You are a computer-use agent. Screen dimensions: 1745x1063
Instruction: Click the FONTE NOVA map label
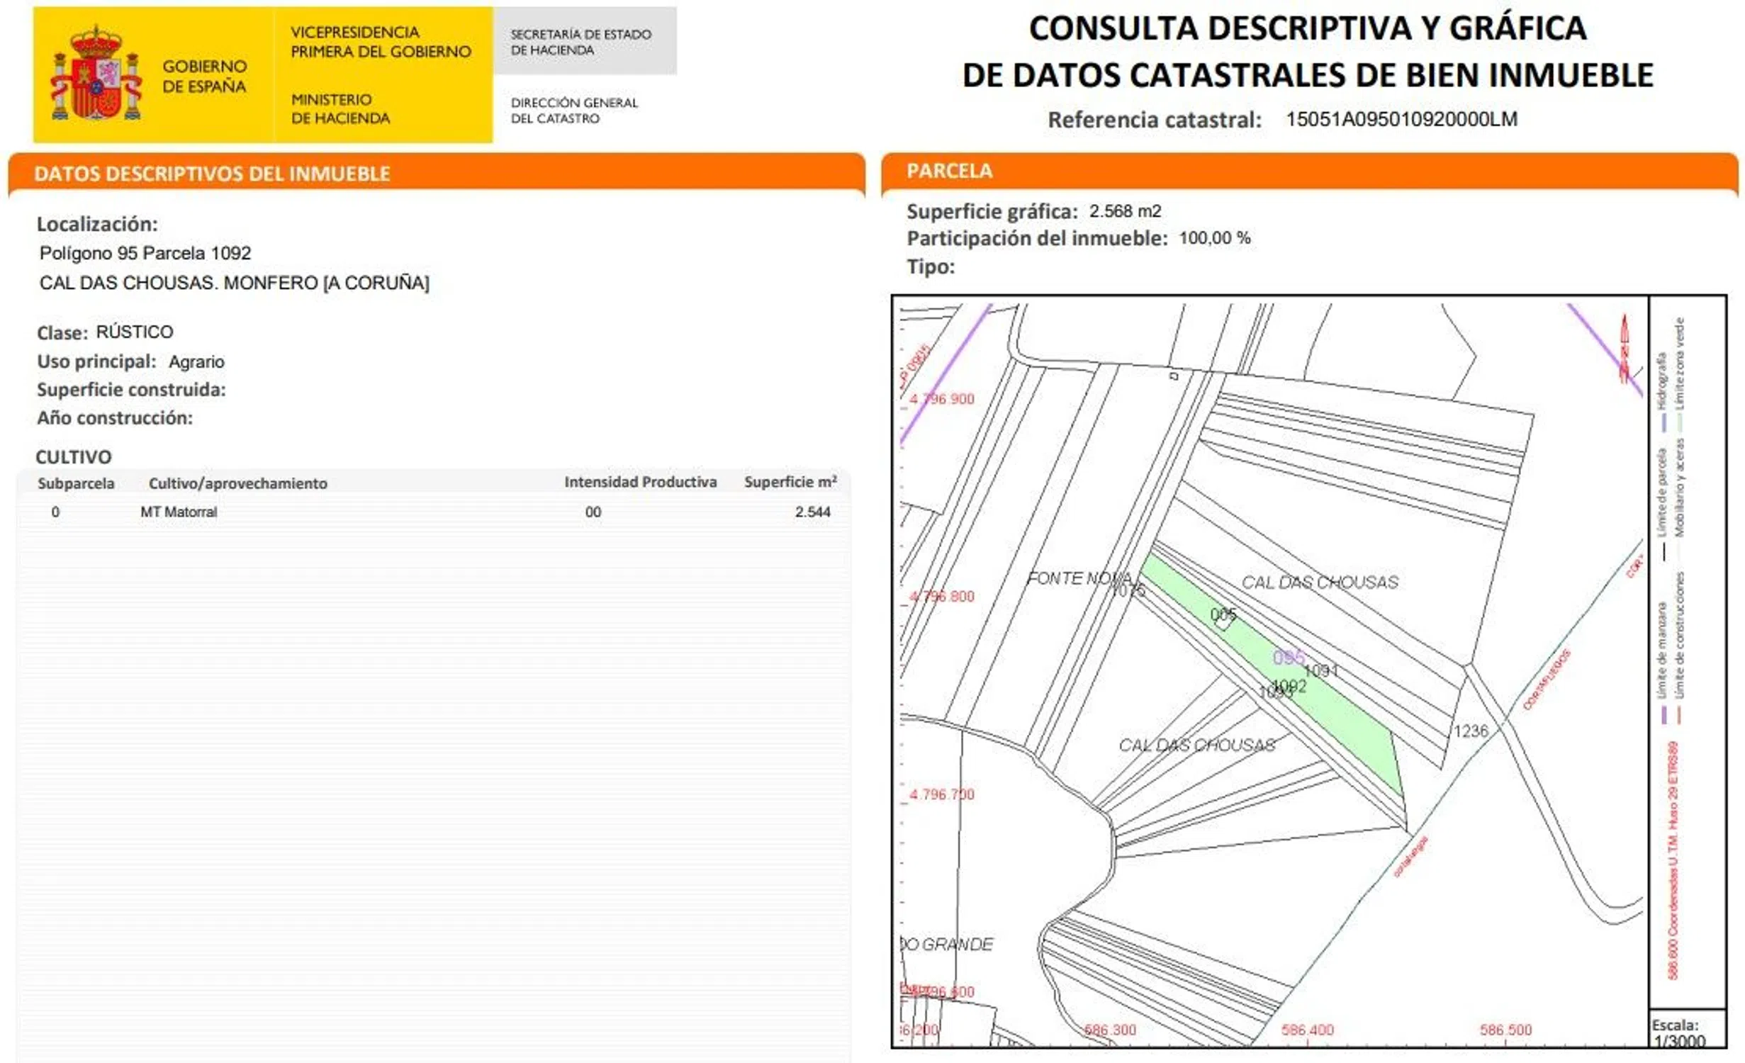1078,578
